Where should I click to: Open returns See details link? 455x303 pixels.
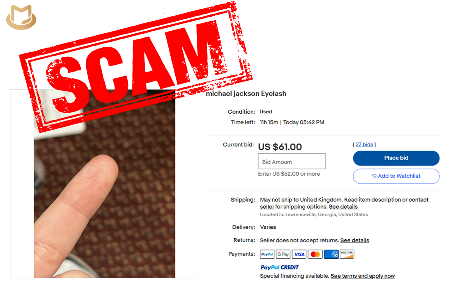[x=355, y=240]
